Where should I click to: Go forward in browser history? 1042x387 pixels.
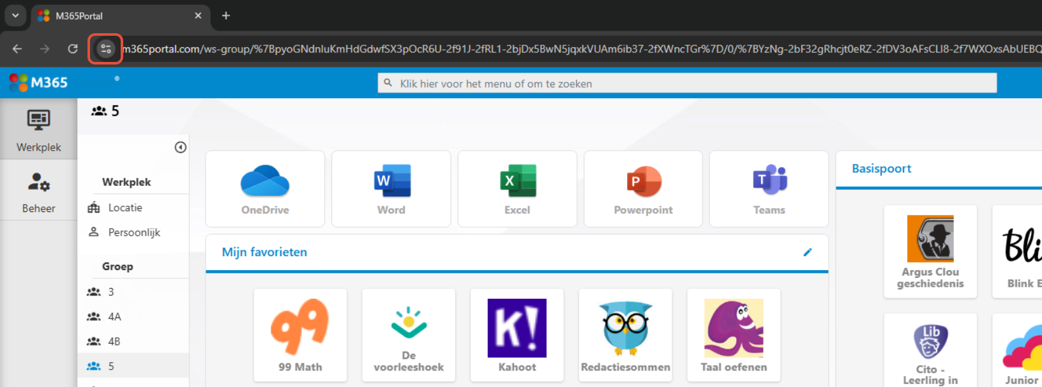45,49
